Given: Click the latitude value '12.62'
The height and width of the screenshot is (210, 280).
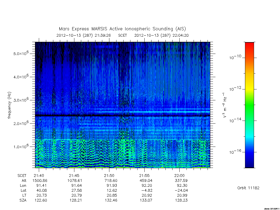Looking at the screenshot, I should click(112, 190).
